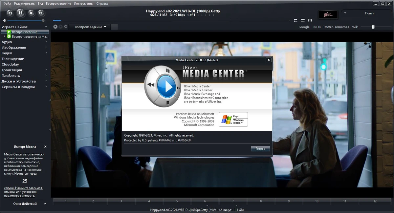Open the Rotten Tomatoes link

pyautogui.click(x=336, y=27)
